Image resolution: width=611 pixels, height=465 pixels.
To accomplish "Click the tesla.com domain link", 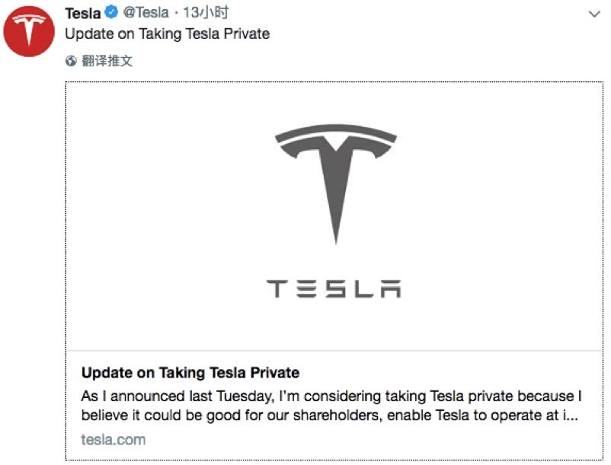I will point(113,440).
